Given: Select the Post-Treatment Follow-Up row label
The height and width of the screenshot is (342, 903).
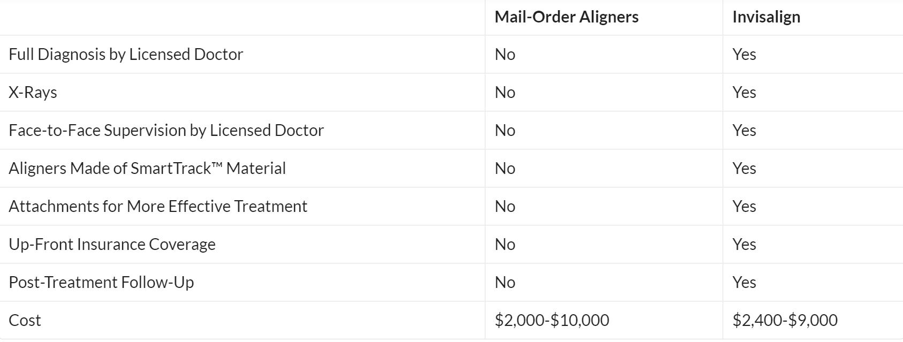Looking at the screenshot, I should [x=101, y=283].
